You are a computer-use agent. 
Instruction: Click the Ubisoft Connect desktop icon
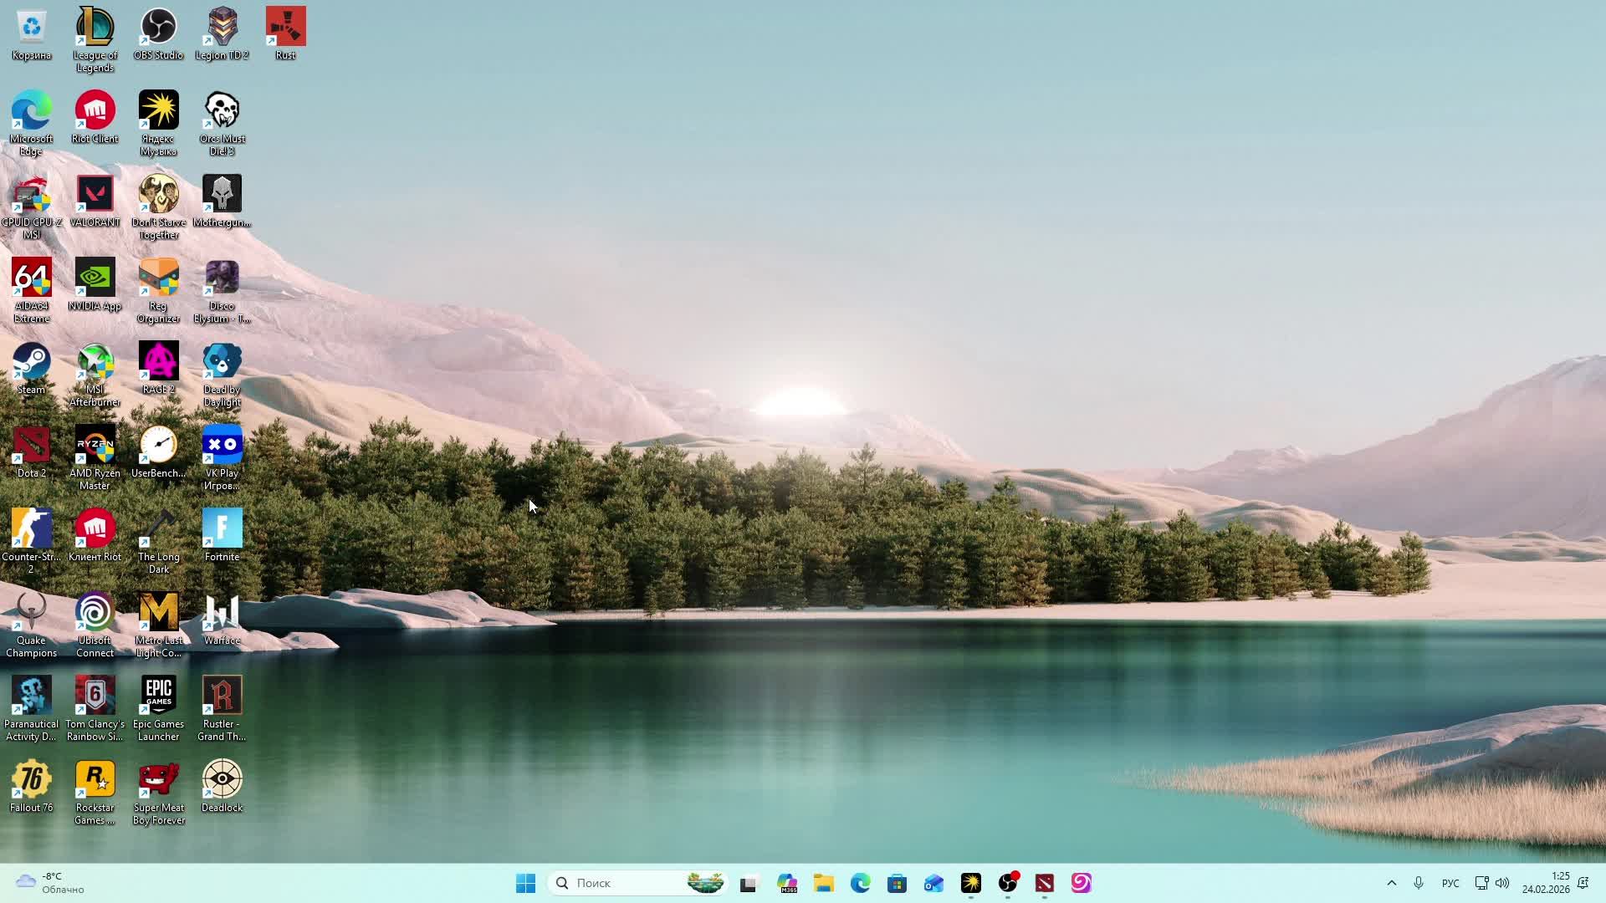(x=95, y=613)
